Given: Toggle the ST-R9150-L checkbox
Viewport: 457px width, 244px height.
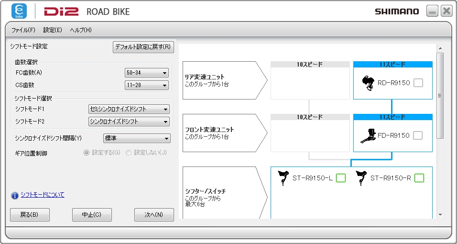Looking at the screenshot, I should pos(340,178).
